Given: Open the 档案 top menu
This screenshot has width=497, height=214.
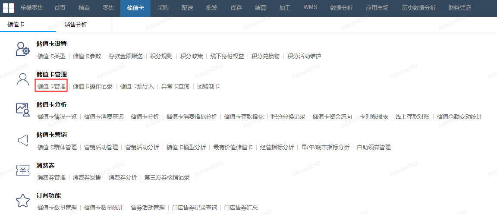Looking at the screenshot, I should point(84,8).
